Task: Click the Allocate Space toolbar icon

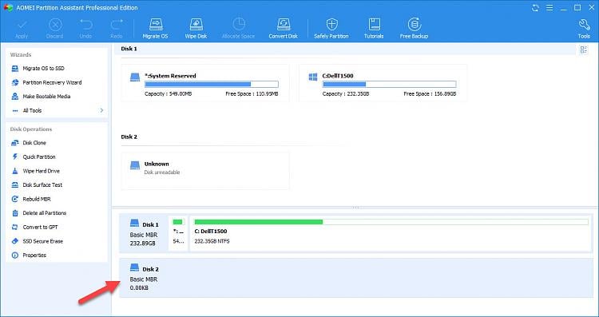Action: [238, 28]
